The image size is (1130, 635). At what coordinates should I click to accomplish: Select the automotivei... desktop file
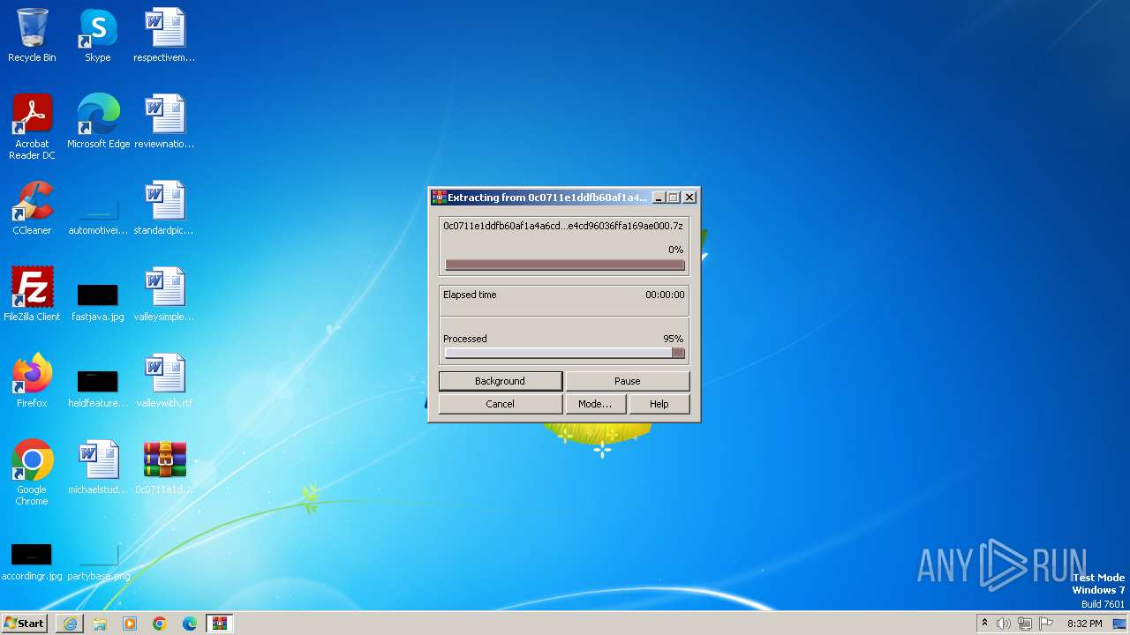click(x=98, y=216)
